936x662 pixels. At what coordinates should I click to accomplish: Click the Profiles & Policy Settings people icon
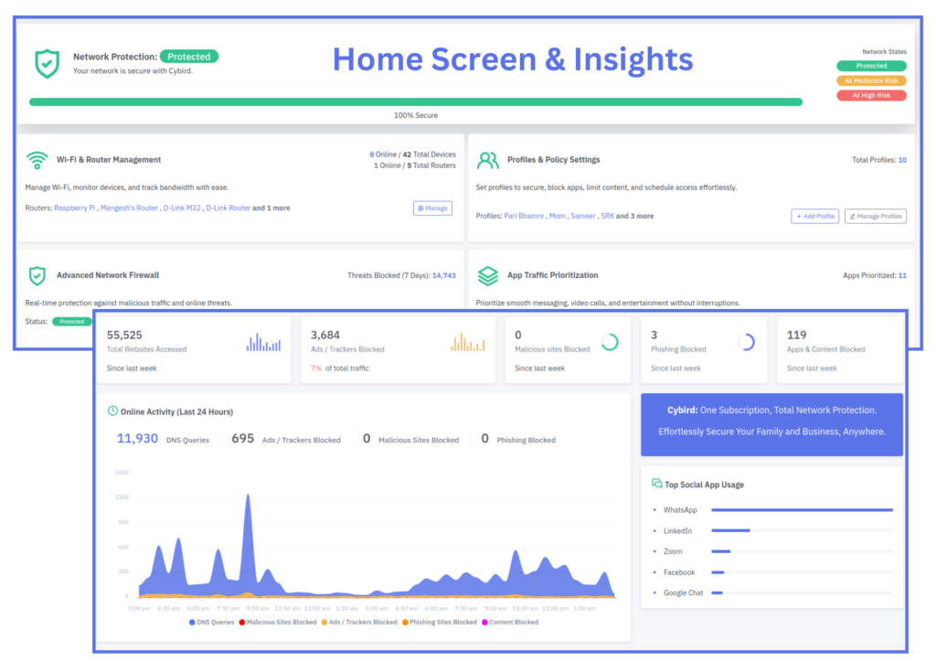pos(488,160)
